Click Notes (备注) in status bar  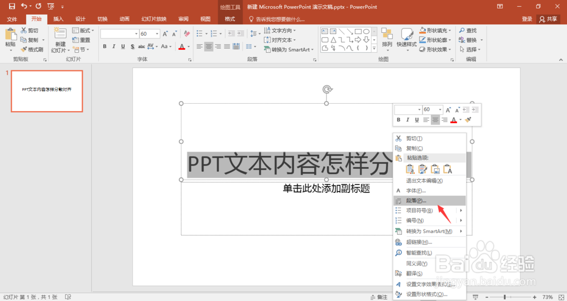[379, 297]
